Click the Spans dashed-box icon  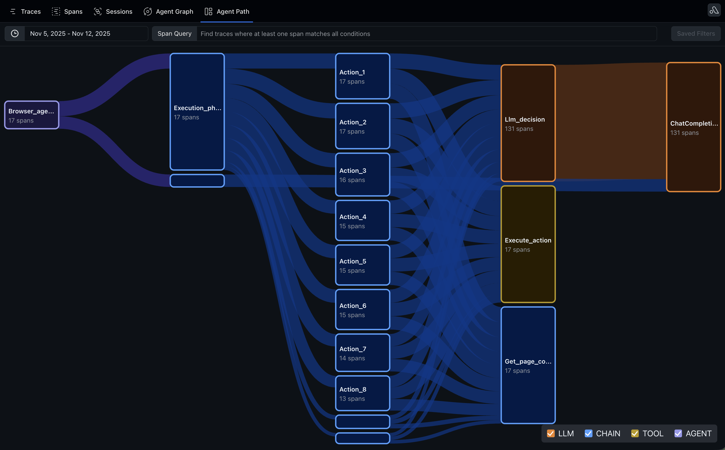(x=56, y=11)
